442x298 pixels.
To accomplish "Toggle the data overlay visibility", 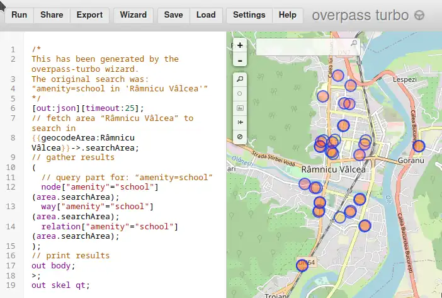I will [239, 137].
